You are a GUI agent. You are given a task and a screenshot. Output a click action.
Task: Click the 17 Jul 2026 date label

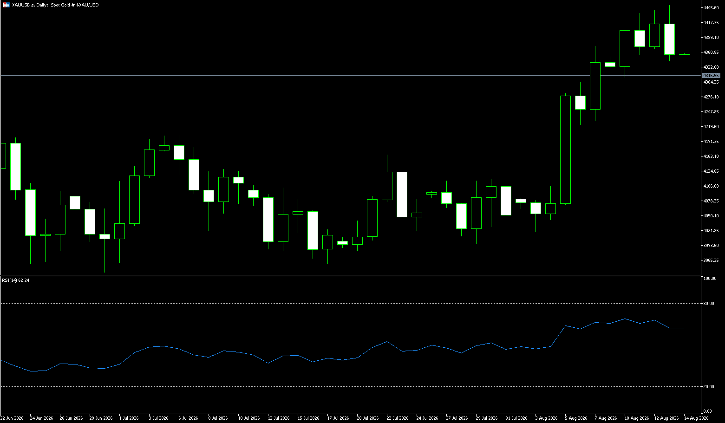click(x=338, y=418)
